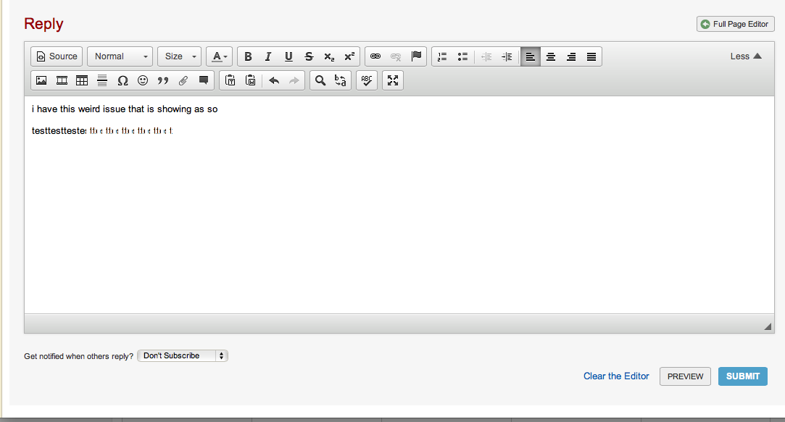Click the Clear the Editor link
This screenshot has height=422, width=785.
pyautogui.click(x=616, y=376)
